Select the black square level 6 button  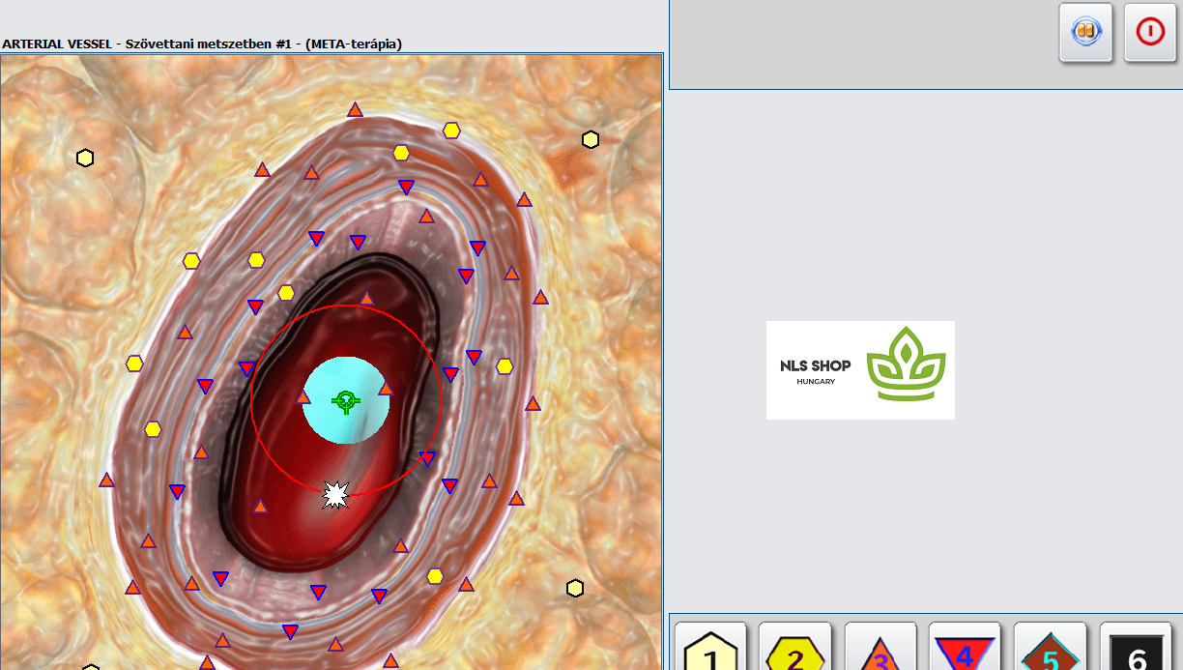(x=1136, y=647)
